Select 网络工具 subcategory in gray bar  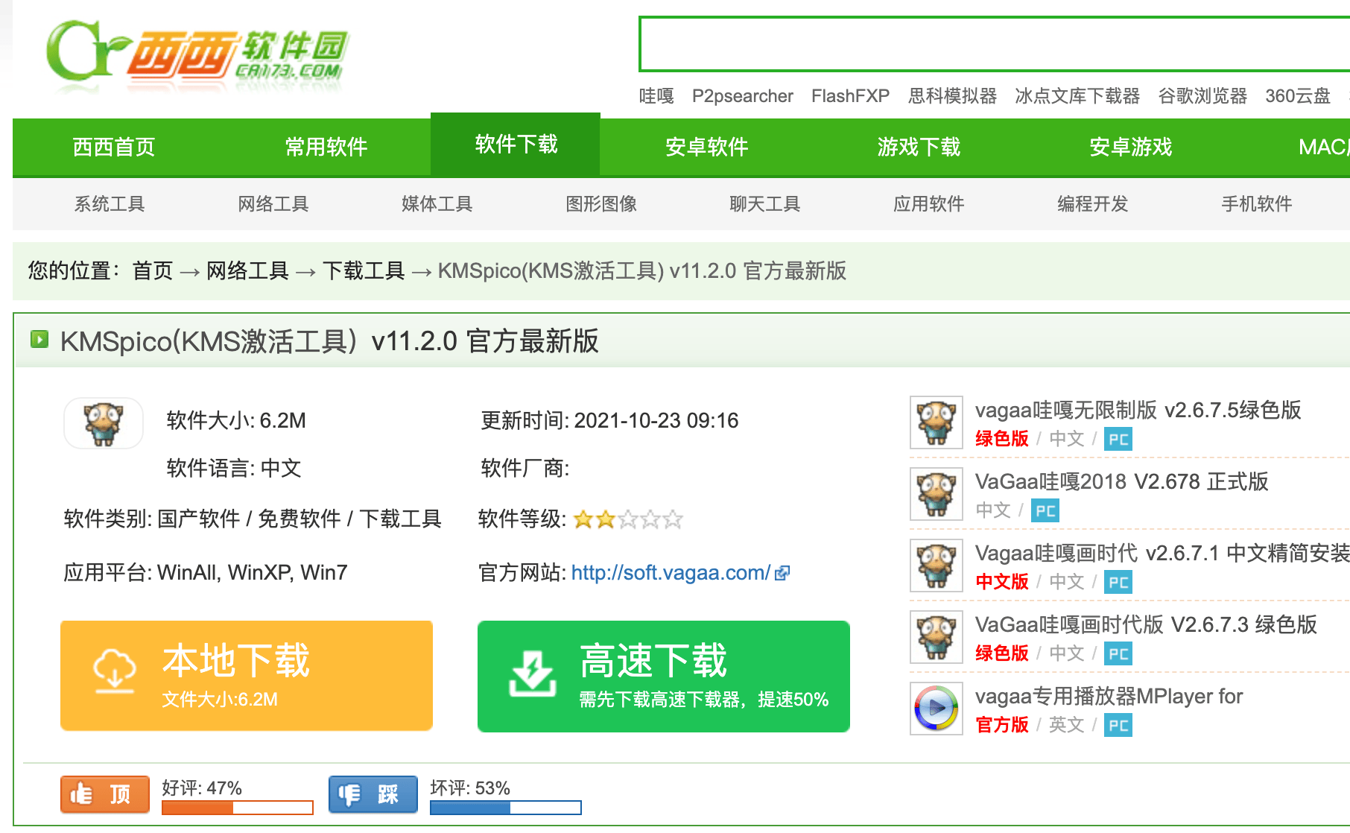pyautogui.click(x=273, y=204)
